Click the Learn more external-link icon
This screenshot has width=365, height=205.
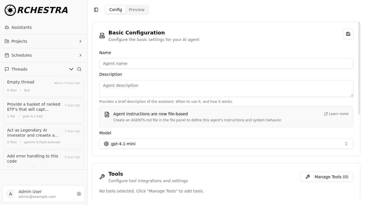(326, 114)
